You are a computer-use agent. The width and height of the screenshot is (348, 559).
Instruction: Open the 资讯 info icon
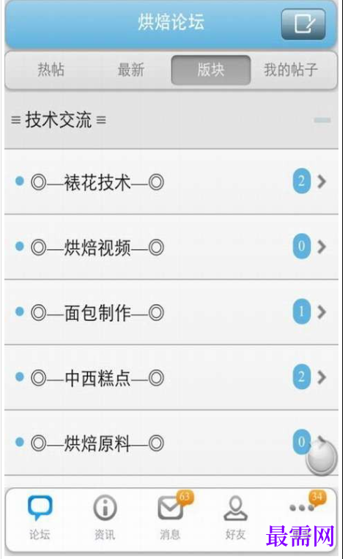click(x=105, y=507)
